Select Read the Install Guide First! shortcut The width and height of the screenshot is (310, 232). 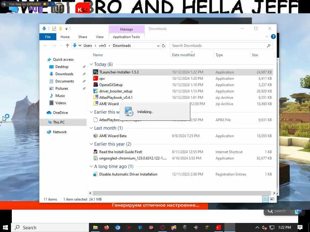click(x=183, y=152)
